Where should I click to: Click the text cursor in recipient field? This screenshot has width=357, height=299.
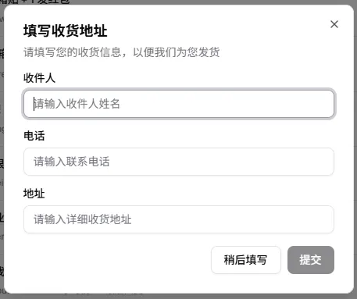tap(34, 104)
